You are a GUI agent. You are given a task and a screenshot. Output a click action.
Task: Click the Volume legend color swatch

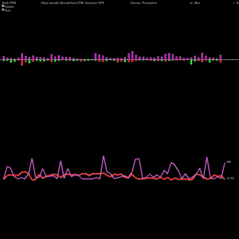tap(3, 6)
